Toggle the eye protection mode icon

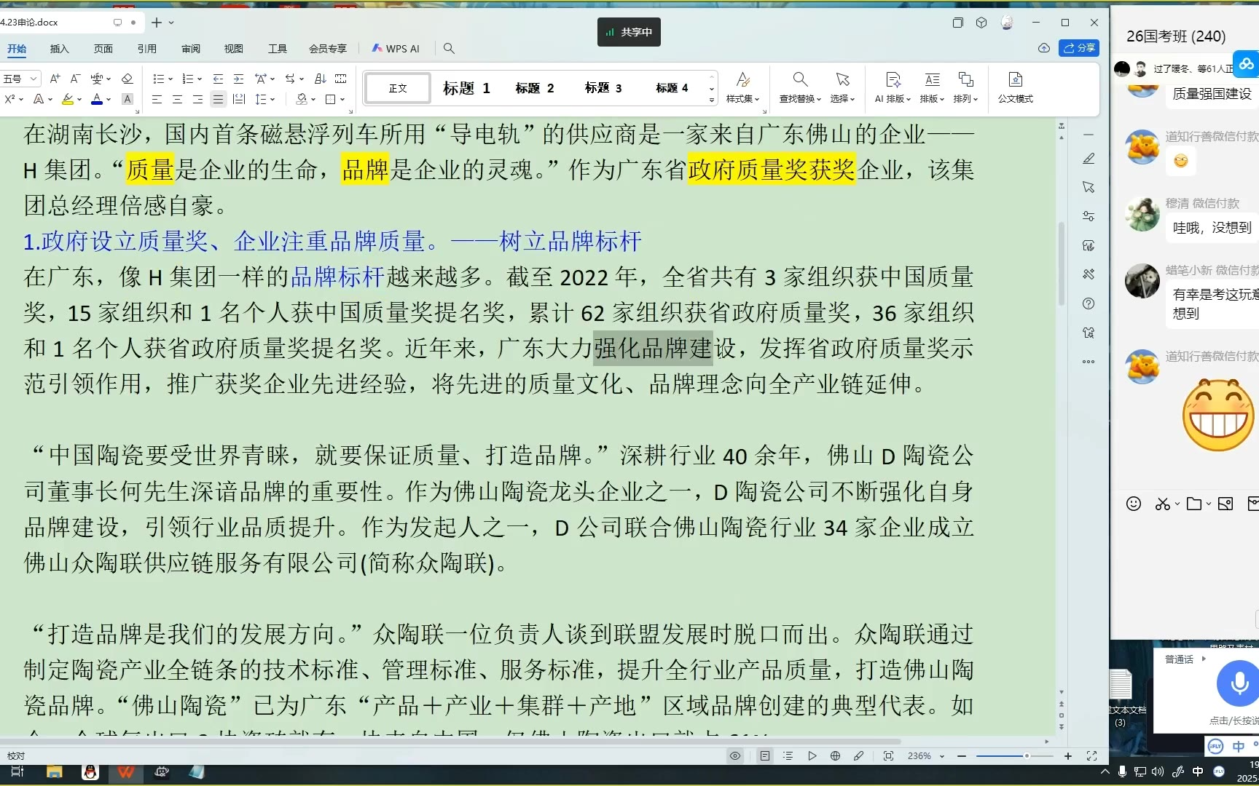[x=735, y=756]
